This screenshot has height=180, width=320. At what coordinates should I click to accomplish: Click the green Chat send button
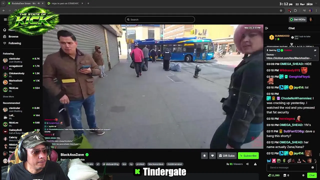click(312, 175)
